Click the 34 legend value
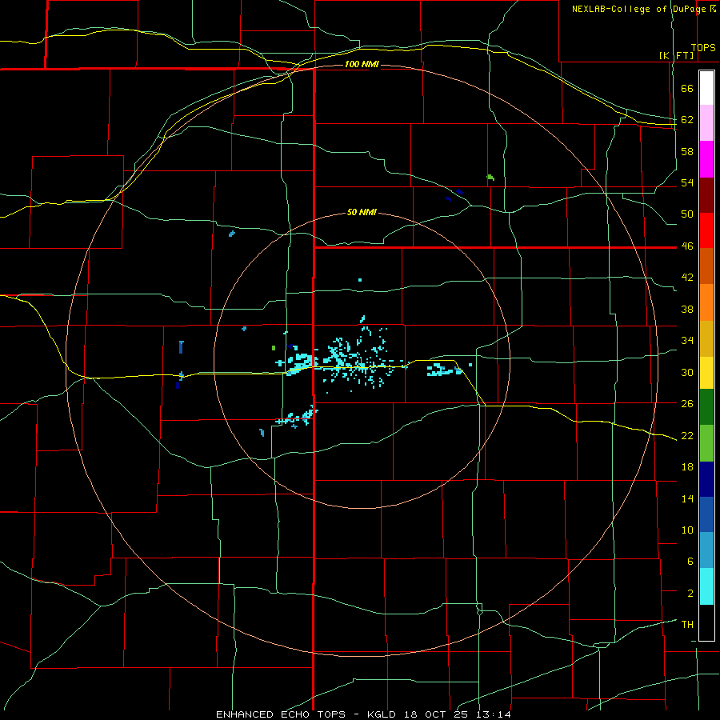Image resolution: width=720 pixels, height=720 pixels. tap(687, 341)
